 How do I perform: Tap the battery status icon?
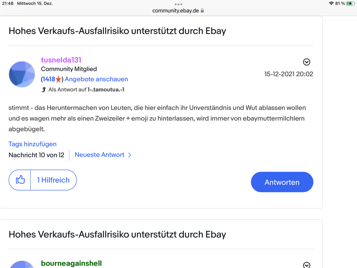350,4
